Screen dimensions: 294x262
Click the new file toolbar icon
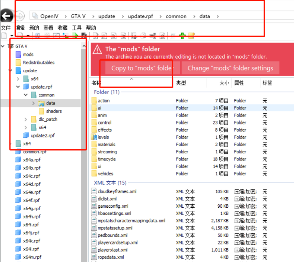point(4,36)
